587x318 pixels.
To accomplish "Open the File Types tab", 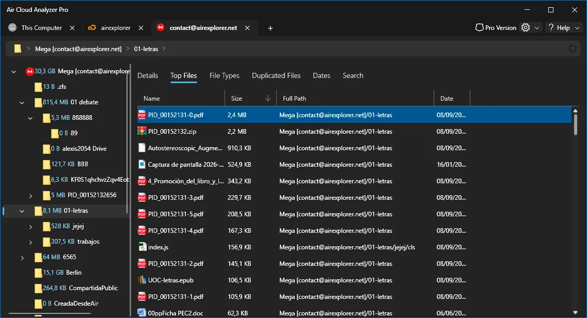I will click(x=224, y=75).
